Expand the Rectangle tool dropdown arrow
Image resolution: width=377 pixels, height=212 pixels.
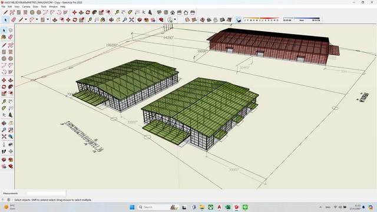tap(48, 19)
